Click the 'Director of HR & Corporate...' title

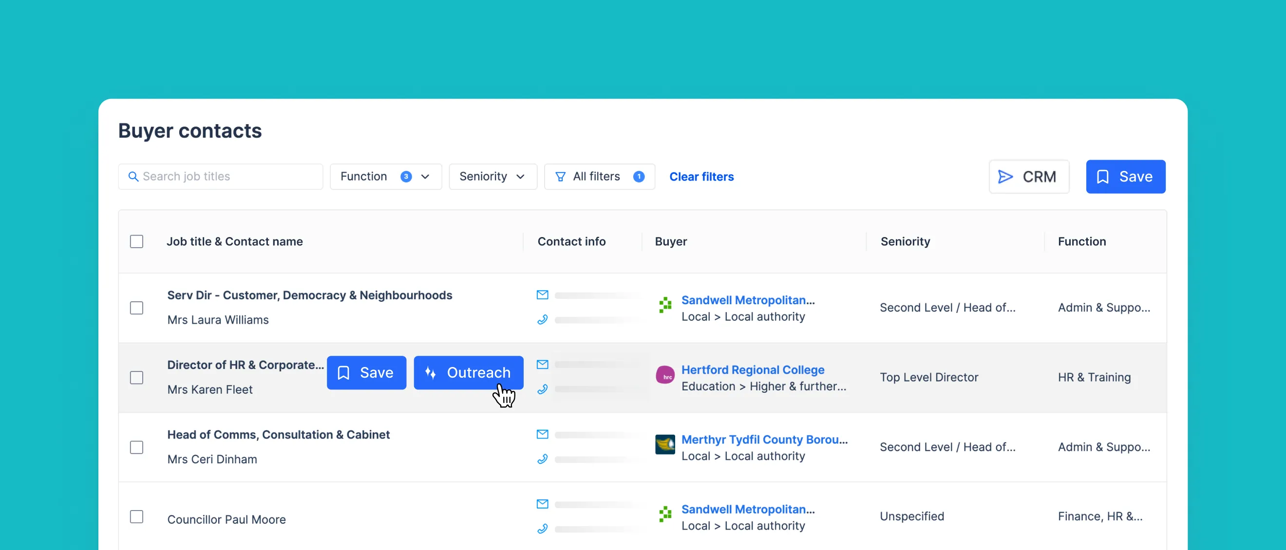point(245,365)
